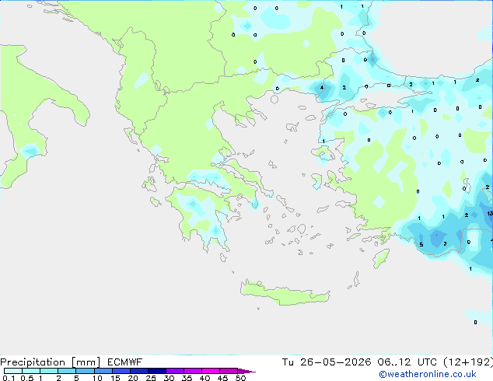Click the '(12+192)' forecast offset text
493x381 pixels.
[x=468, y=362]
